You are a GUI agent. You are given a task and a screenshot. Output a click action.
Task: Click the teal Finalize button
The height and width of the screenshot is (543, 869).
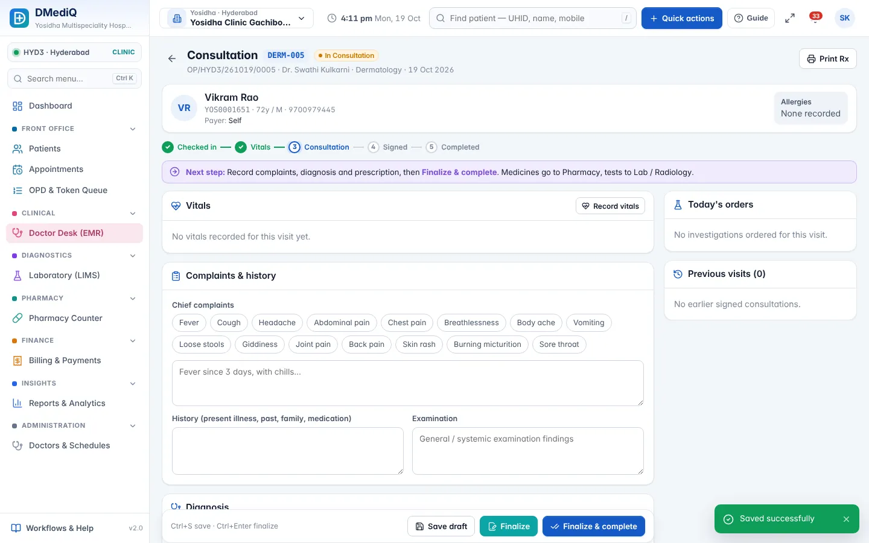(509, 527)
